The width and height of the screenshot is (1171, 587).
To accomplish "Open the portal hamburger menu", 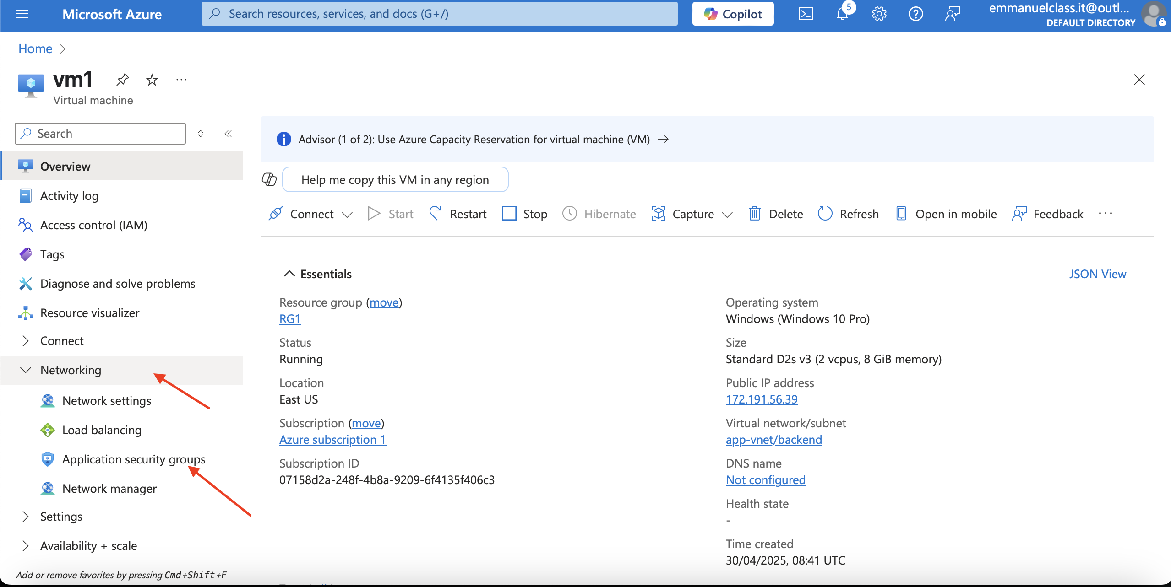I will [x=22, y=14].
